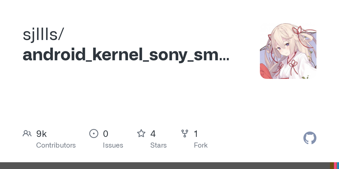Click the Issues label
The height and width of the screenshot is (169, 339).
pyautogui.click(x=113, y=145)
